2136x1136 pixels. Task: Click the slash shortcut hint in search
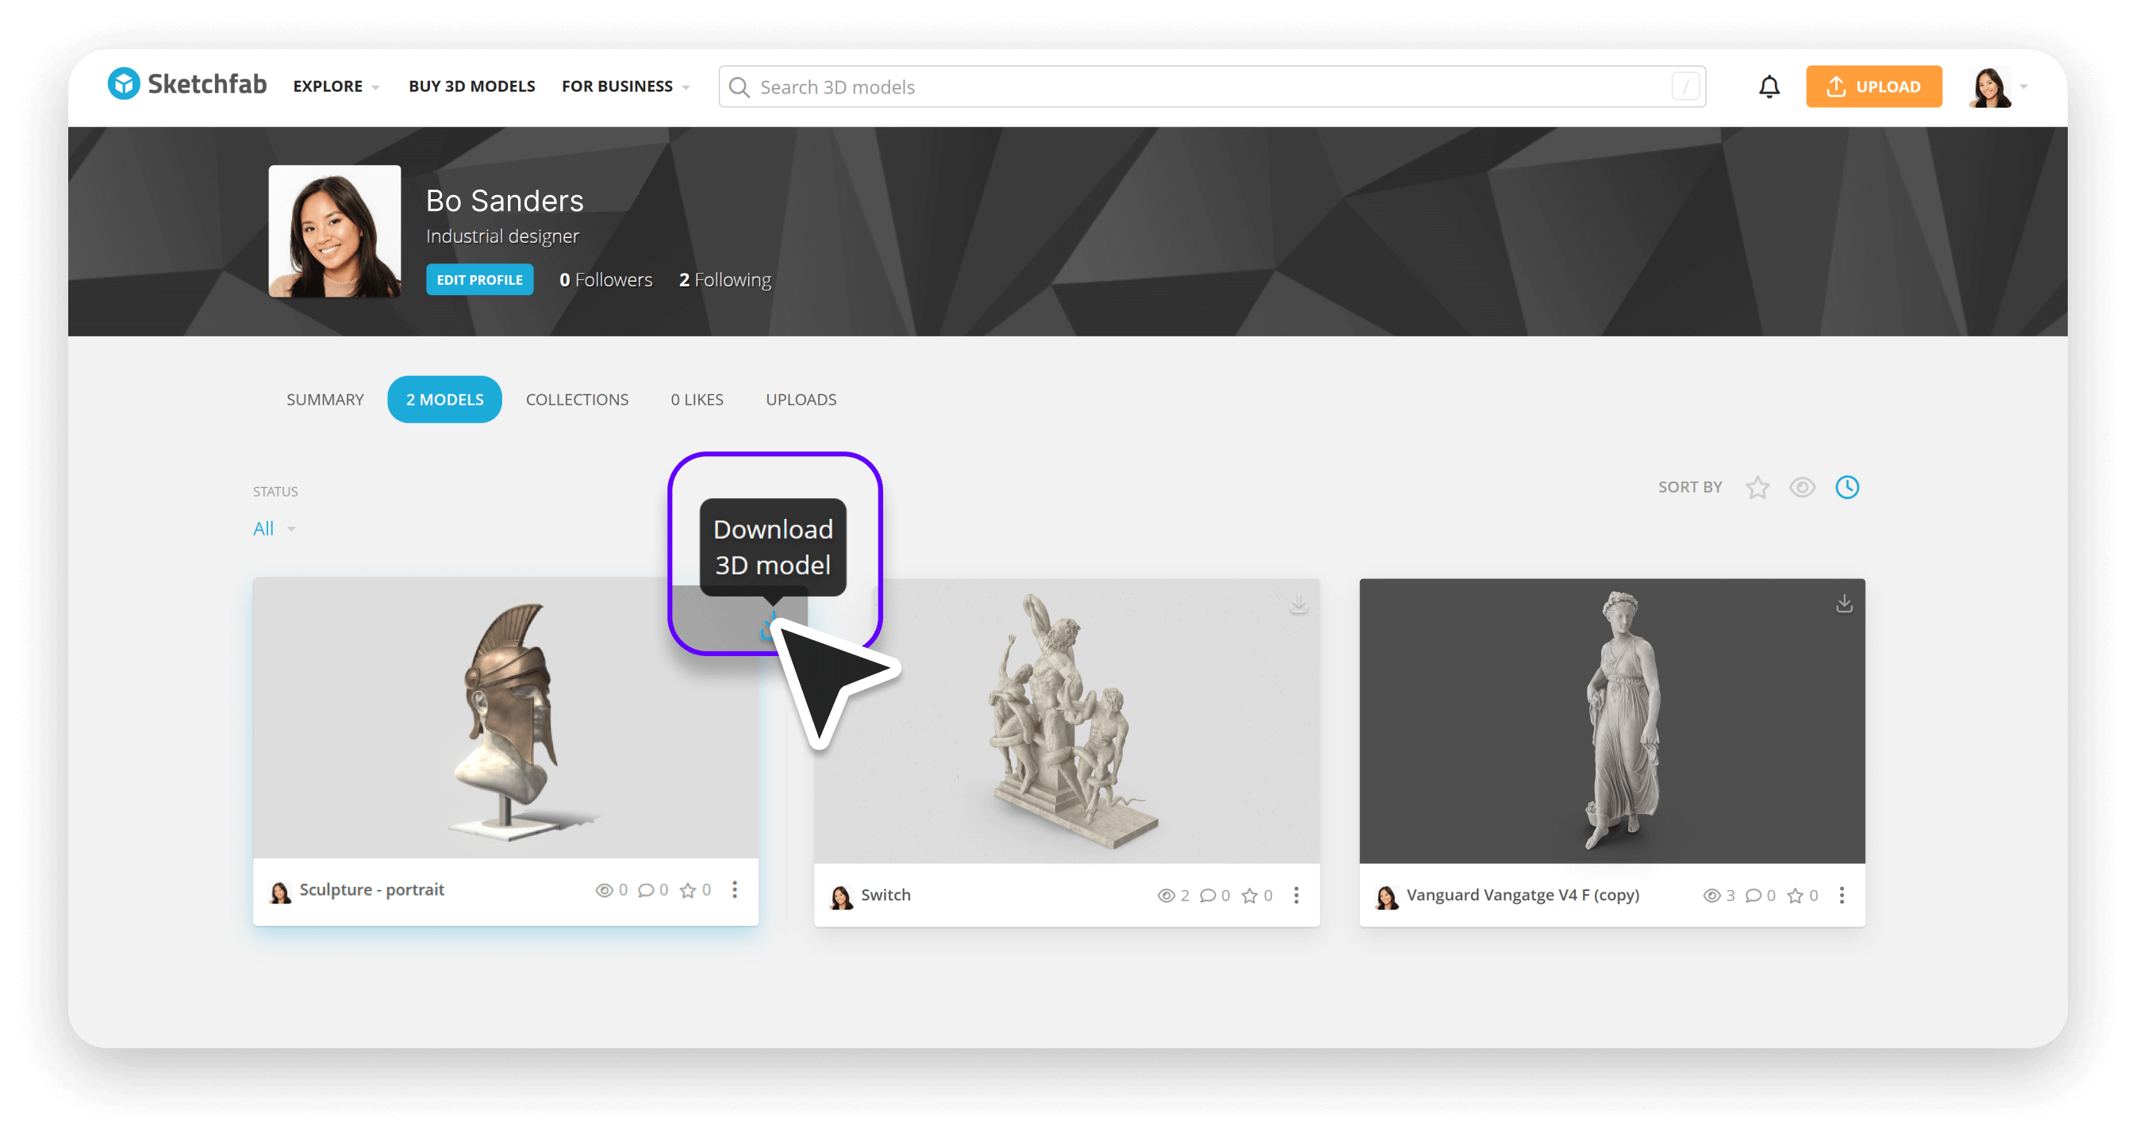[1685, 86]
